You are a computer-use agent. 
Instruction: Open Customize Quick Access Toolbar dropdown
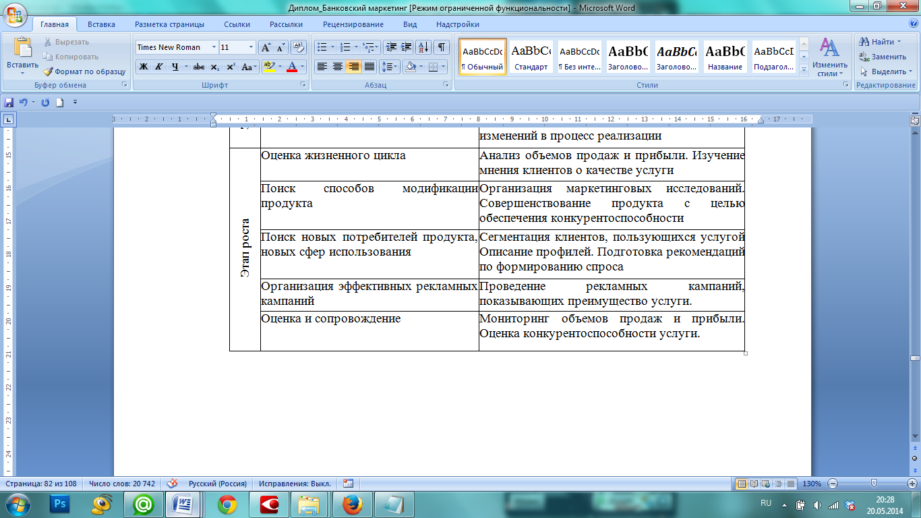(x=75, y=103)
